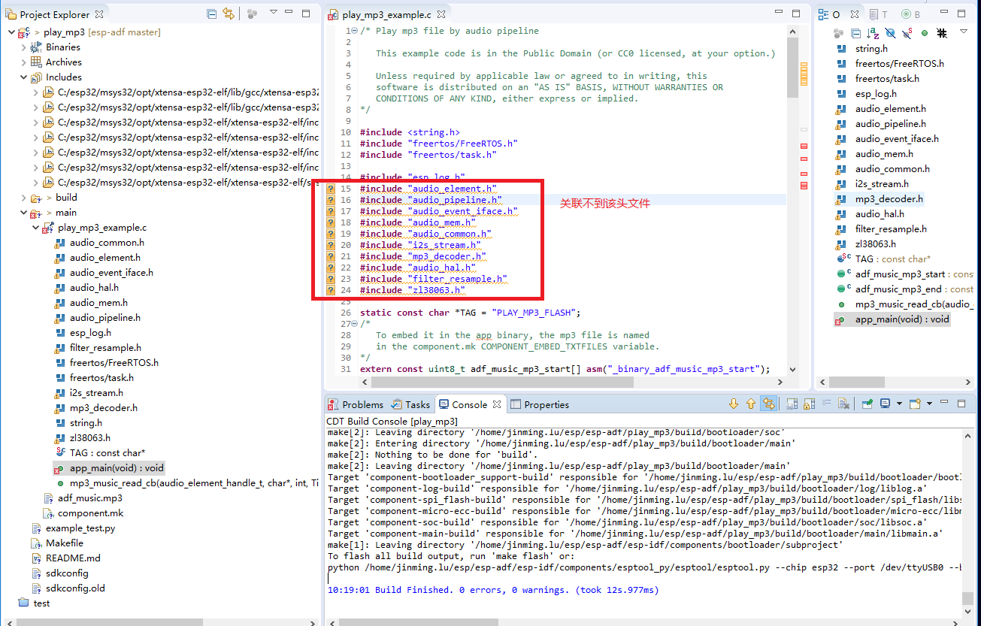
Task: Switch to the Tasks tab
Action: (x=410, y=404)
